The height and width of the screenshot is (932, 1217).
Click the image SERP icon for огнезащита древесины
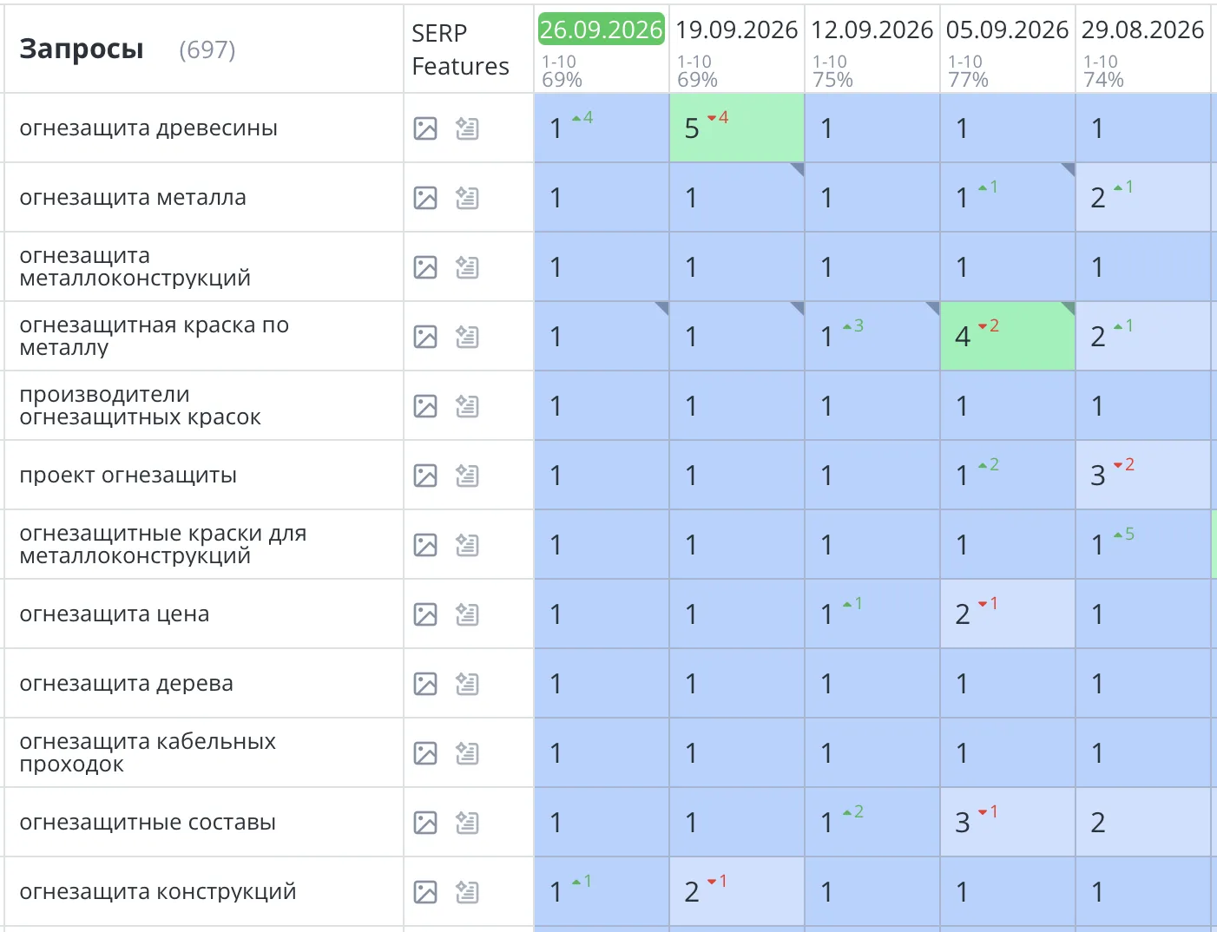click(x=425, y=128)
